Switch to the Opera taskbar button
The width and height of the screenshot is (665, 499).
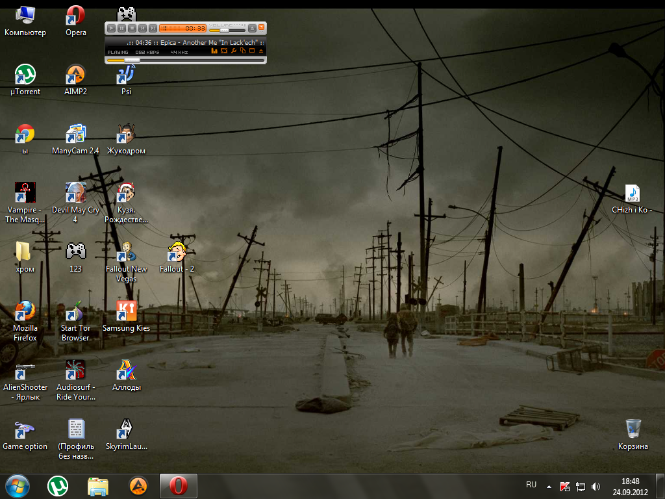tap(179, 486)
